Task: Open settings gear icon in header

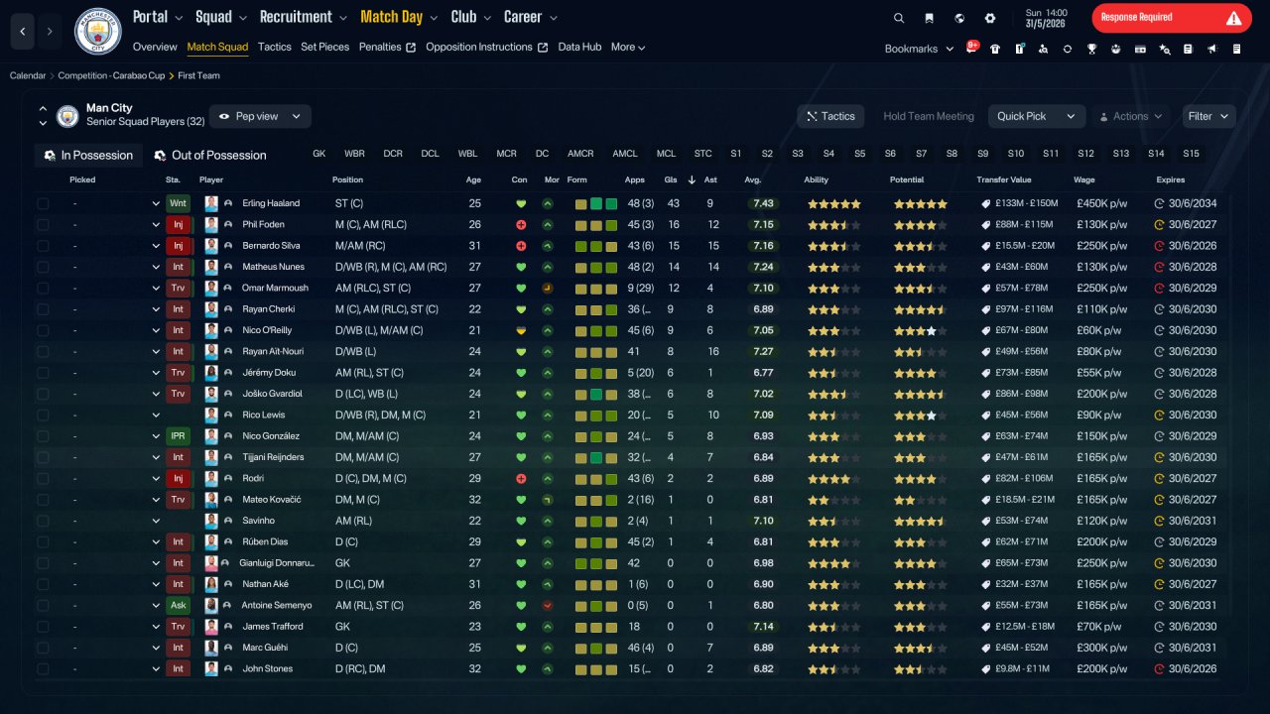Action: [990, 18]
